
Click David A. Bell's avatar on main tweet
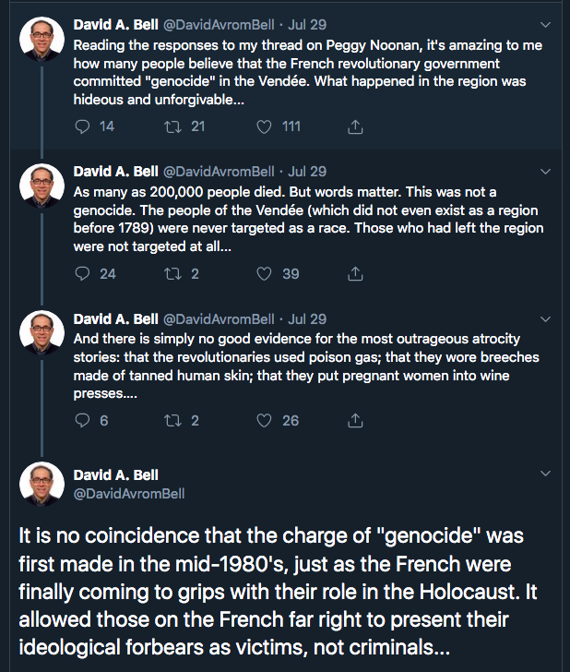[x=42, y=484]
